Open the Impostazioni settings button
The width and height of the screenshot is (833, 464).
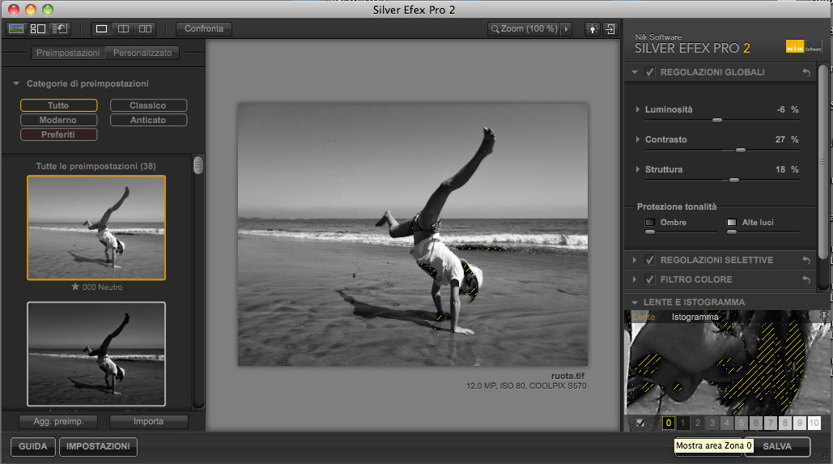[x=98, y=446]
